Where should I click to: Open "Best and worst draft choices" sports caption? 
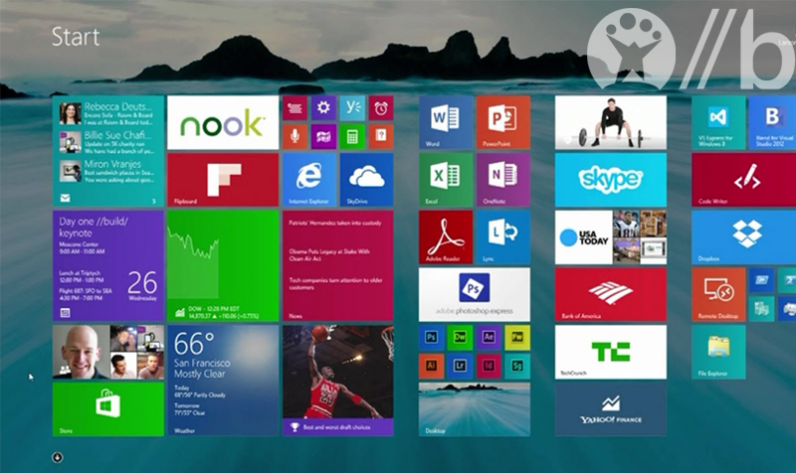336,427
